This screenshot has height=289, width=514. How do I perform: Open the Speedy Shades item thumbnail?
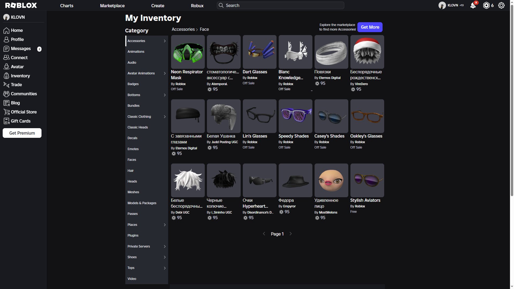295,116
